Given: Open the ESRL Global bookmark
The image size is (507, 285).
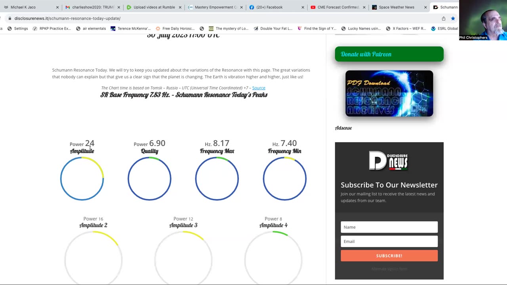Looking at the screenshot, I should click(x=444, y=28).
